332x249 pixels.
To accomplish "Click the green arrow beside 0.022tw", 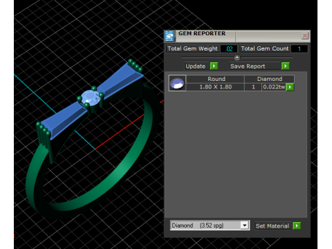I will pos(290,87).
